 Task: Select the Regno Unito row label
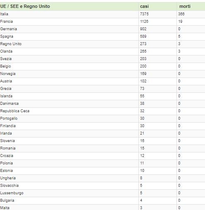tap(11, 44)
